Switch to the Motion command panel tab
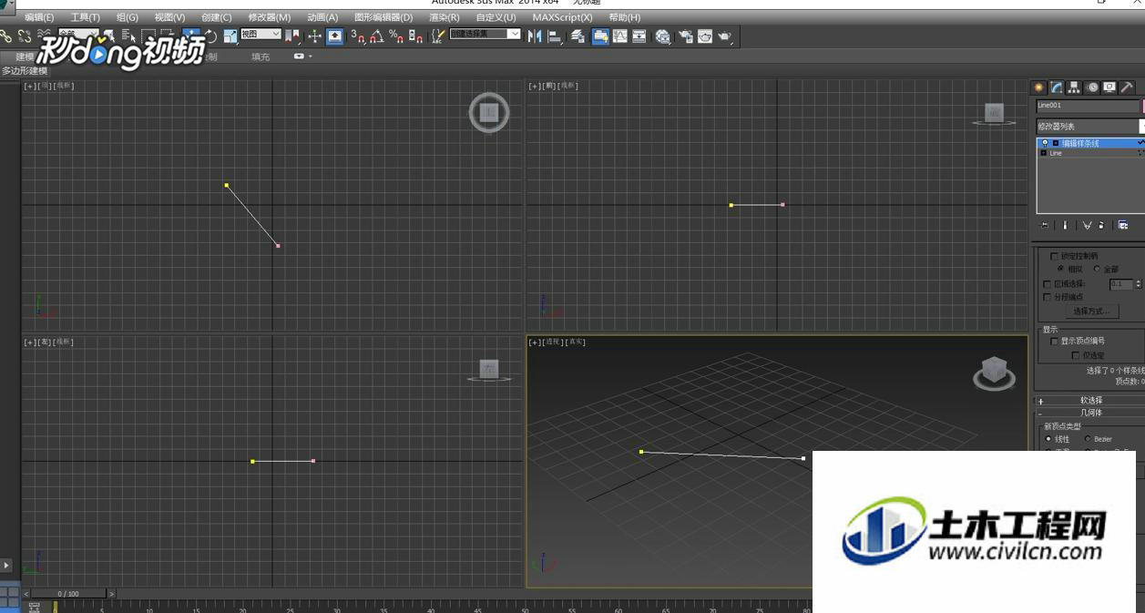1145x613 pixels. click(1092, 87)
